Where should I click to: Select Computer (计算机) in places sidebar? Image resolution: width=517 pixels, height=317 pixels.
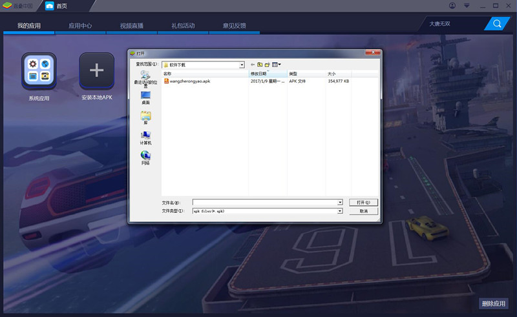point(145,138)
